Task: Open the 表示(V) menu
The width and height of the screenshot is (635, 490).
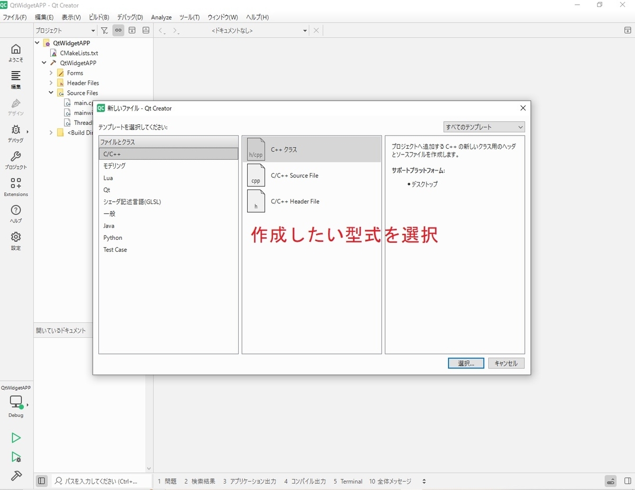Action: click(71, 17)
